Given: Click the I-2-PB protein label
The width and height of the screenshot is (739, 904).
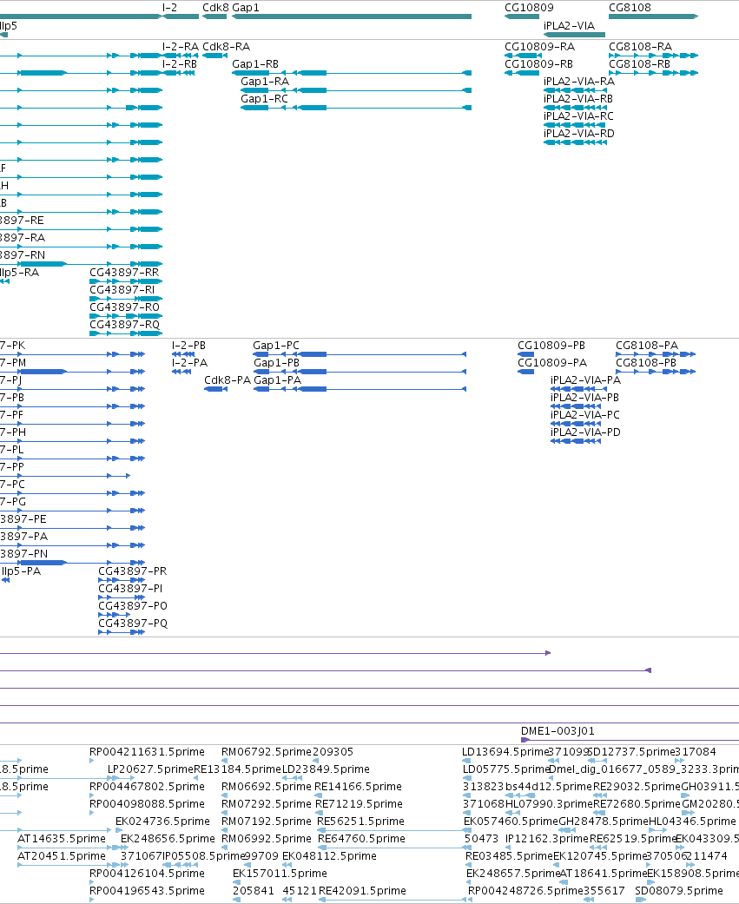Looking at the screenshot, I should 188,346.
